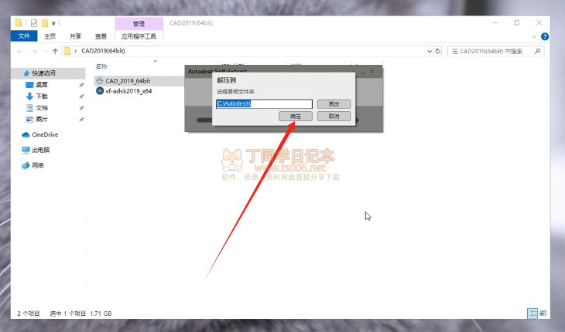Click the pin icon next to 文档
Screen dimensions: 565x332
[81, 108]
